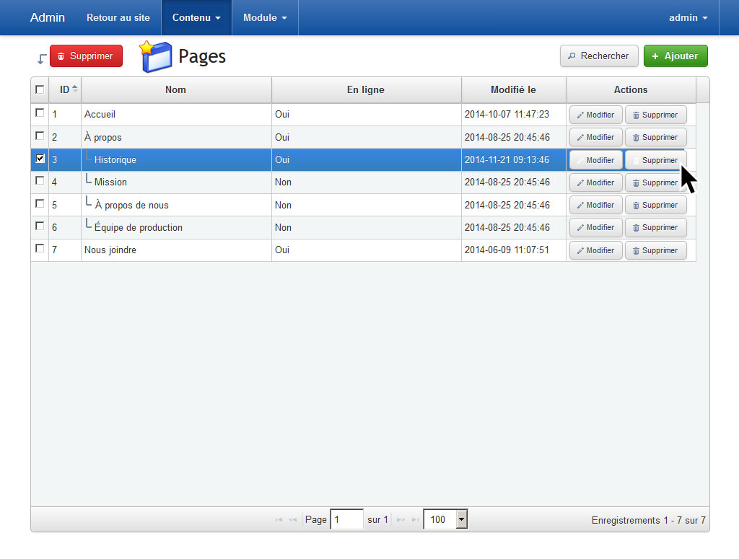Go to Retour au site
The image size is (739, 559).
(x=118, y=17)
